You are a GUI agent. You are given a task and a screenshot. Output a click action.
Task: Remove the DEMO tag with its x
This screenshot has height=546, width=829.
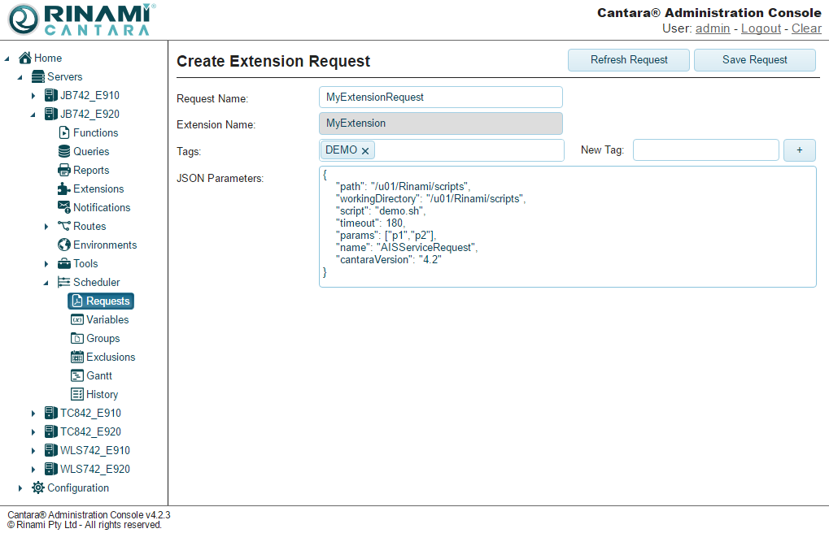click(x=365, y=151)
